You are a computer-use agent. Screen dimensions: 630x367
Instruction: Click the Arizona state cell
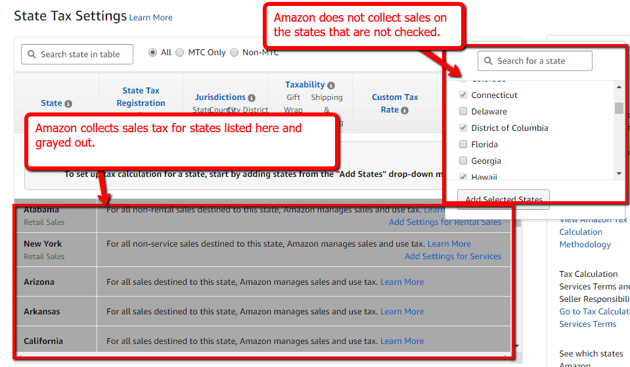pyautogui.click(x=56, y=282)
